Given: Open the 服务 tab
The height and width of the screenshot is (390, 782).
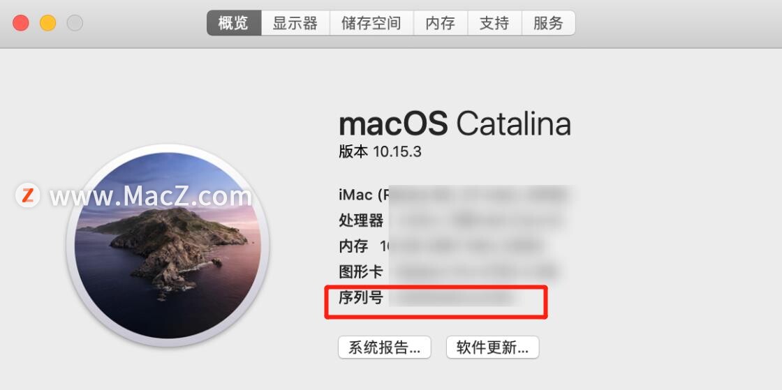Looking at the screenshot, I should (x=549, y=23).
